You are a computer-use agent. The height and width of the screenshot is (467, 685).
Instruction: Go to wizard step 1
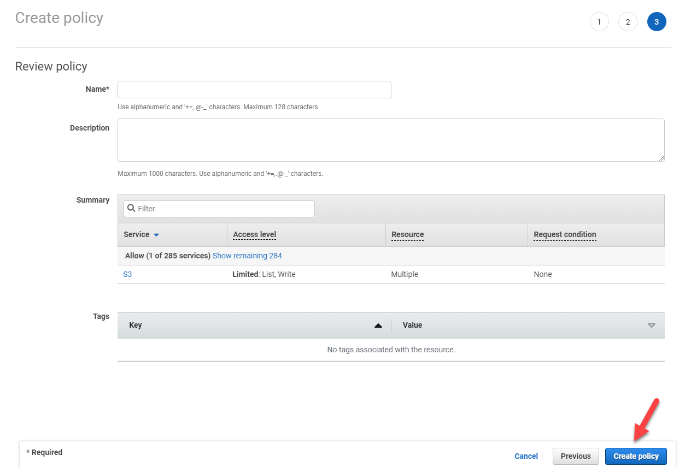coord(599,22)
